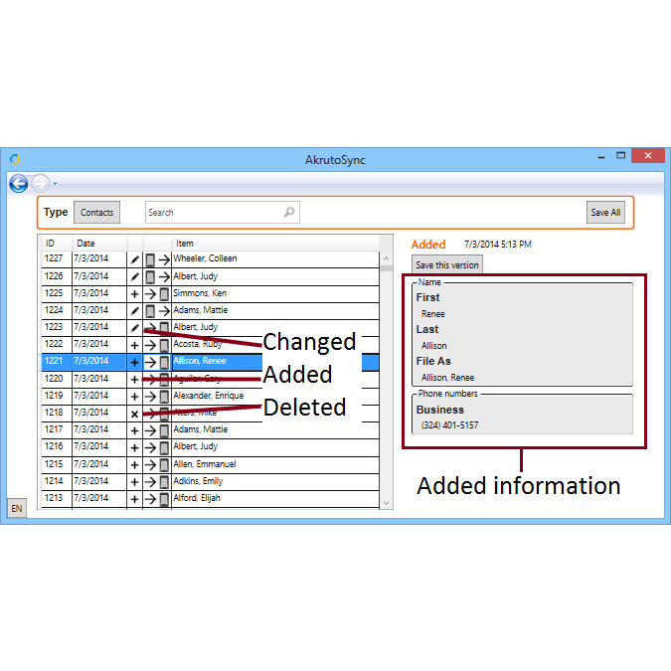Click the Contacts type button
Screen dimensions: 671x671
96,213
